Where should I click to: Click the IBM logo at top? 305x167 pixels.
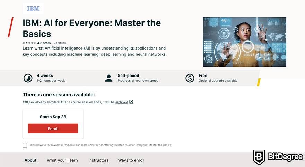33,9
